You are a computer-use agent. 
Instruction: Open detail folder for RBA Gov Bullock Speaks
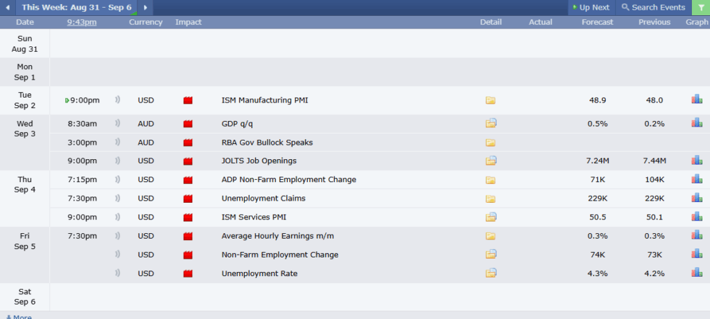point(490,143)
